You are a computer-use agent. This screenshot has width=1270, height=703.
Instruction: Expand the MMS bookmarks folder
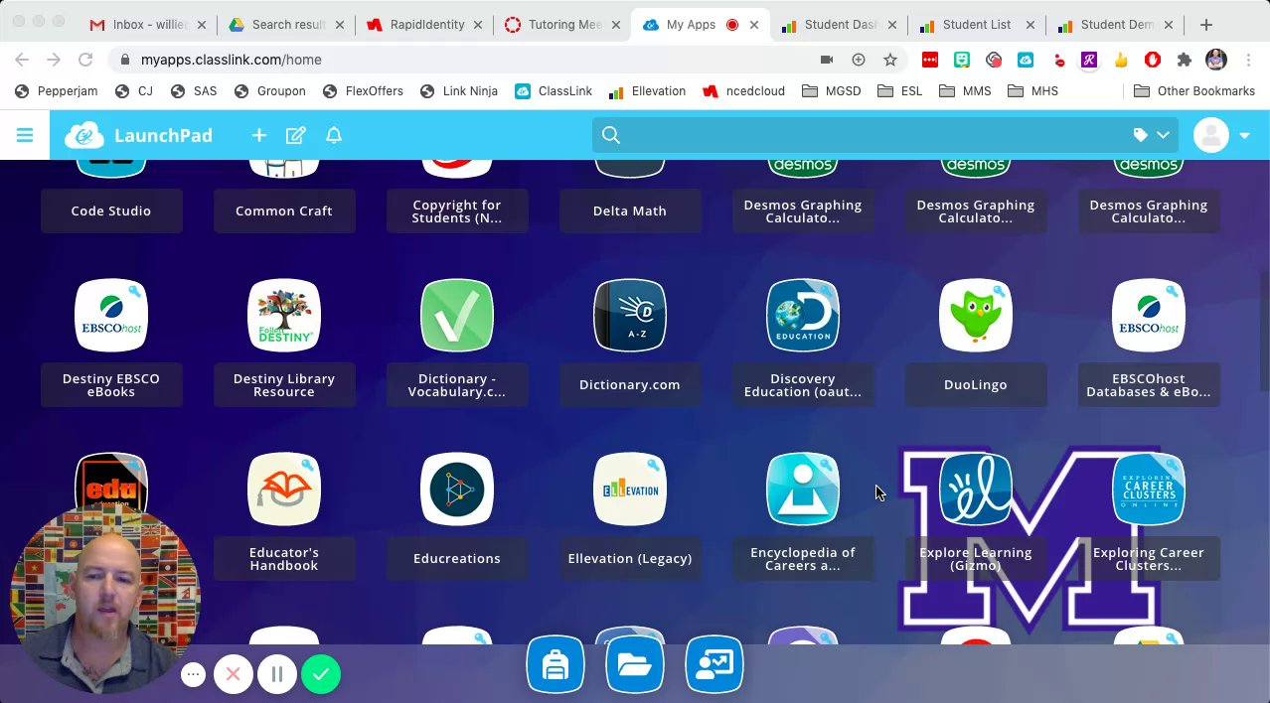[965, 91]
